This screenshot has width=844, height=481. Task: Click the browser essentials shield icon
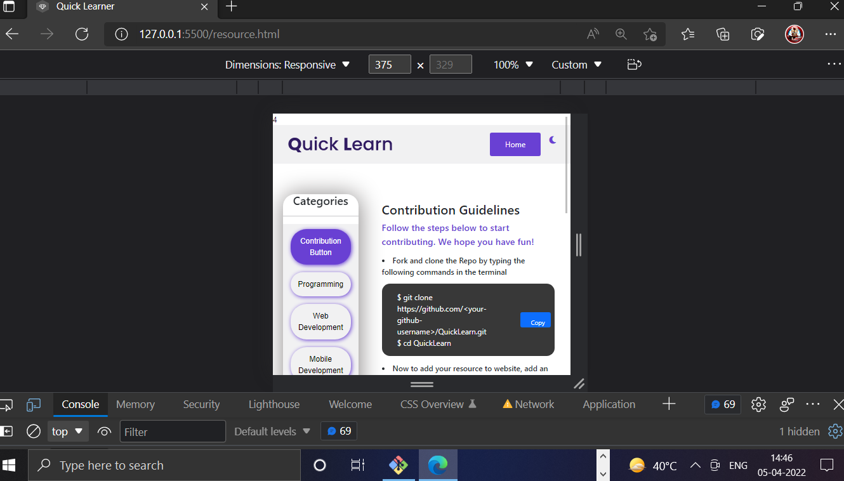point(757,34)
